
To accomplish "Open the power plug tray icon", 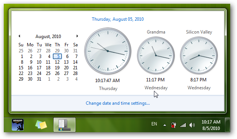I will (x=174, y=125).
